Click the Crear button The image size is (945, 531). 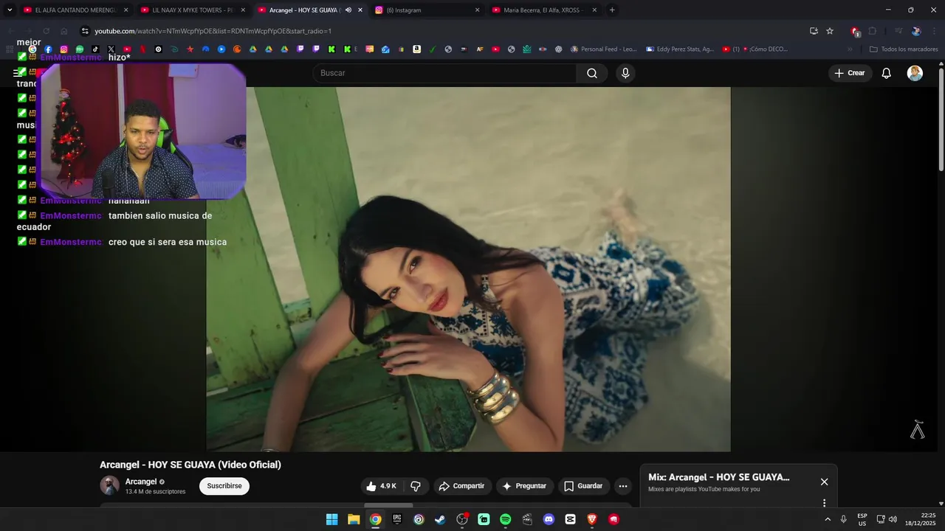click(x=850, y=73)
